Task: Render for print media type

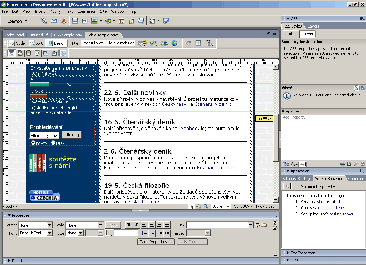Action: point(20,53)
